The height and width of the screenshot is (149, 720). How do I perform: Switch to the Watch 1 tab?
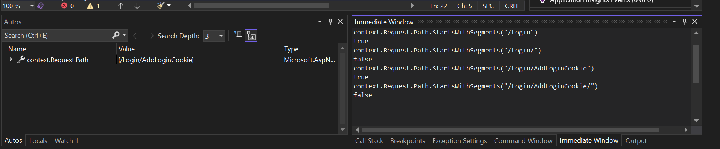66,141
